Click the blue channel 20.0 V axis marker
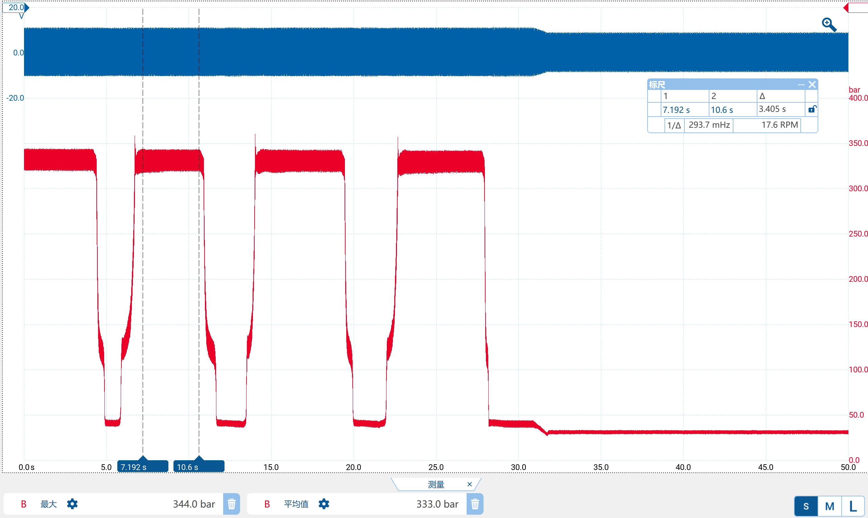Viewport: 868px width, 518px height. pyautogui.click(x=16, y=7)
